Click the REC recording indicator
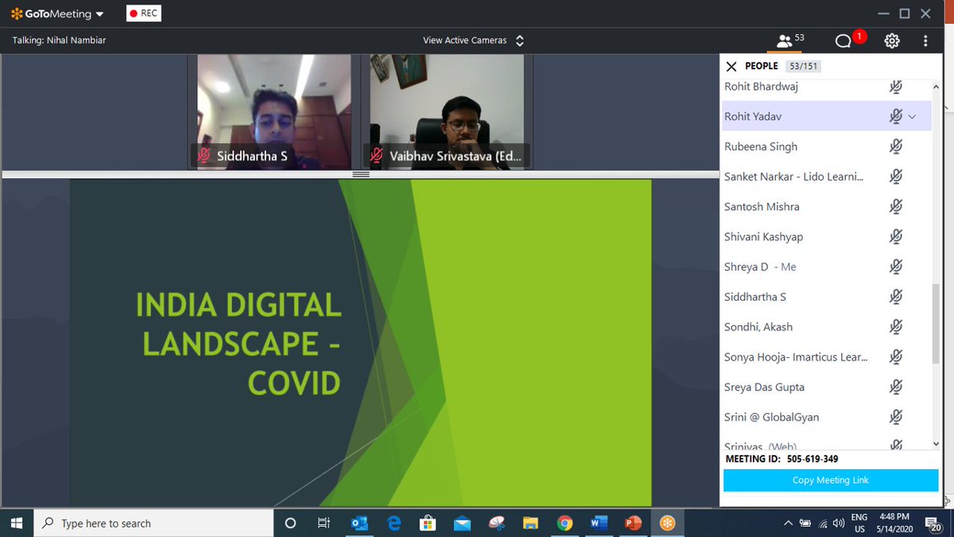 pyautogui.click(x=144, y=14)
